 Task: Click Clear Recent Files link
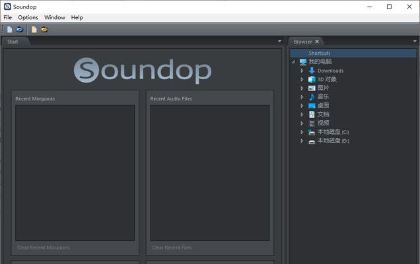[172, 247]
